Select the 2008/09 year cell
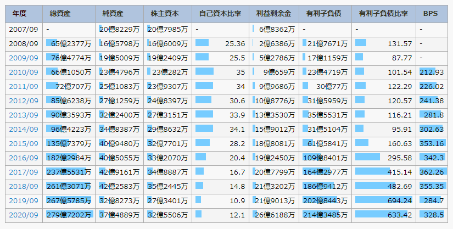This screenshot has width=453, height=229. (24, 44)
